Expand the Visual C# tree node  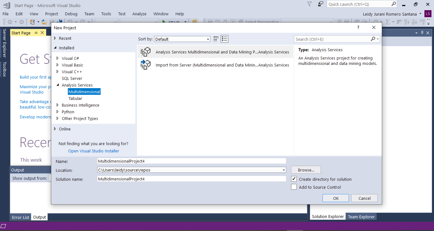pos(58,58)
